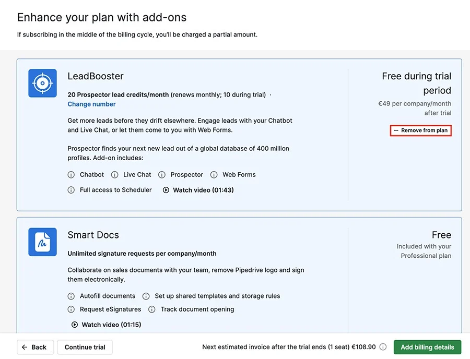Viewport: 470px width, 359px height.
Task: Open info icon next to Live Chat
Action: point(114,175)
